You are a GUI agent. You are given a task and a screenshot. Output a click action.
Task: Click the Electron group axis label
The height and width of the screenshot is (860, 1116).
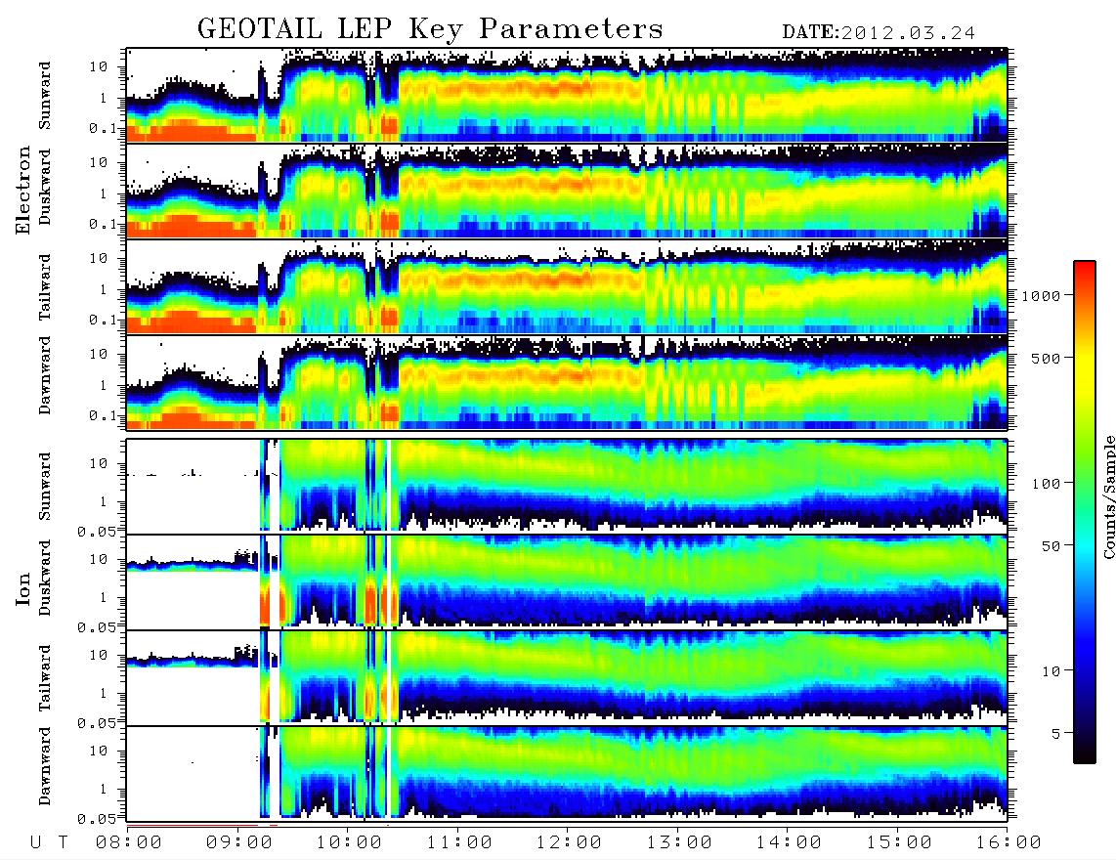coord(23,190)
